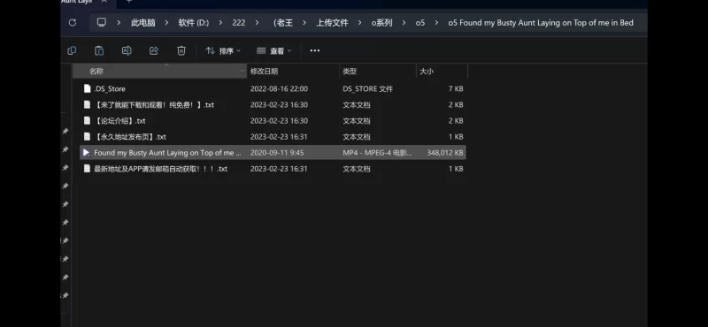Click the PC monitor icon in address bar

[102, 23]
